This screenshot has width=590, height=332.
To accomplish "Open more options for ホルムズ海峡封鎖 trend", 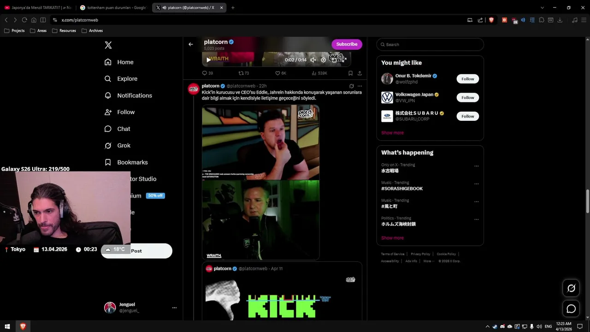I will pyautogui.click(x=476, y=219).
